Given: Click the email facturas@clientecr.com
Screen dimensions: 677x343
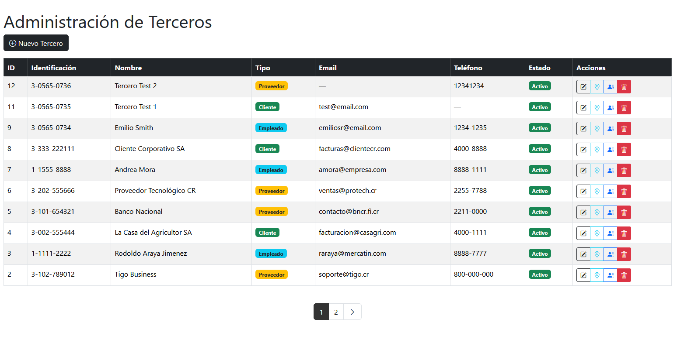Looking at the screenshot, I should [354, 149].
